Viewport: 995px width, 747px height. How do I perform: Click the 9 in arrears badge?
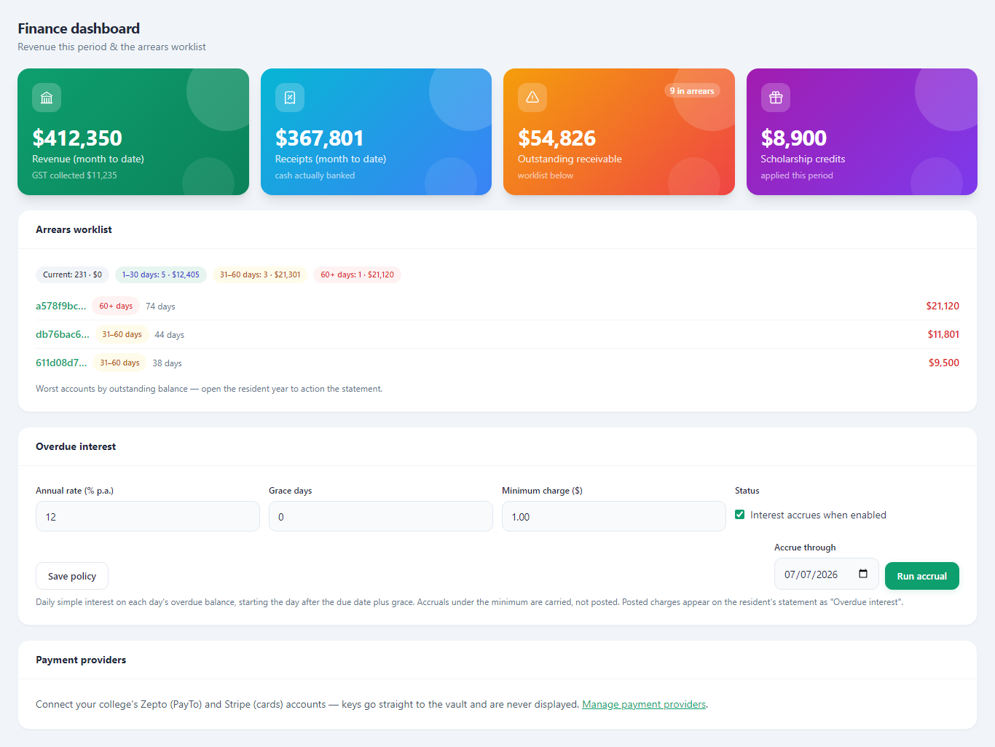pos(692,91)
